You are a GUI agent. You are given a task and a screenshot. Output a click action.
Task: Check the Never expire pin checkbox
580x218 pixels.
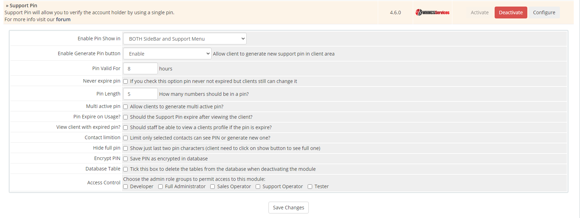pos(126,82)
